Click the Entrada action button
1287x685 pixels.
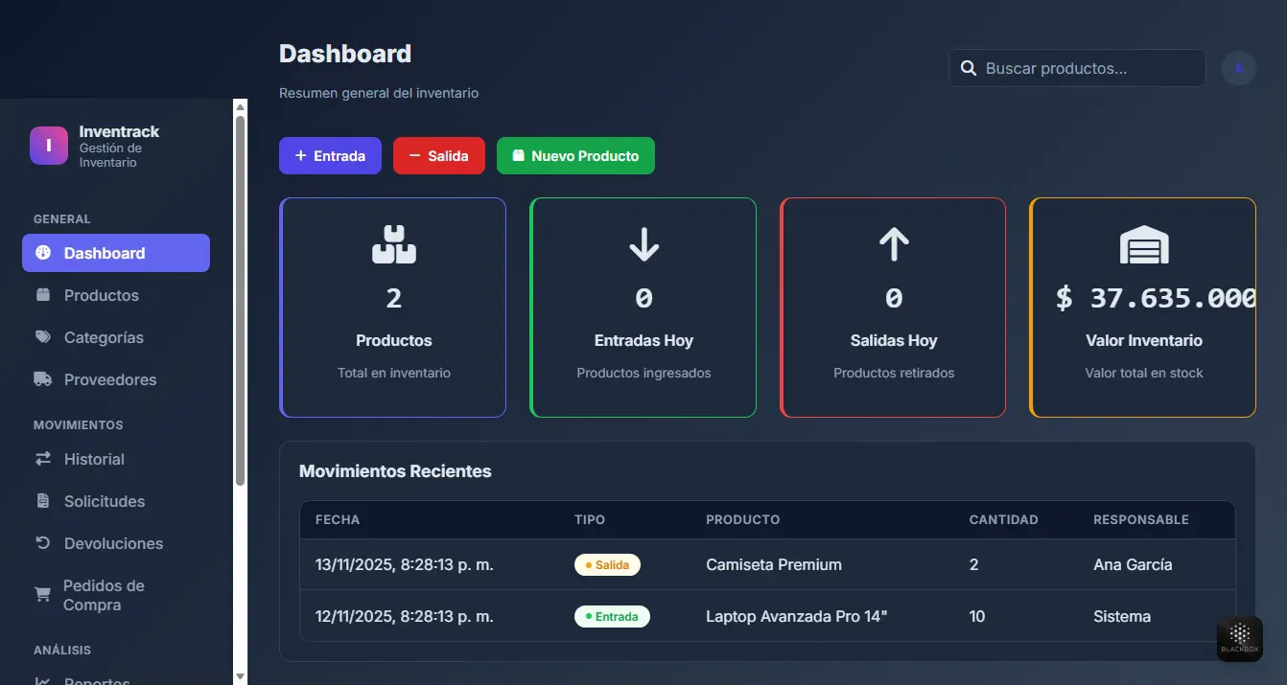[330, 155]
